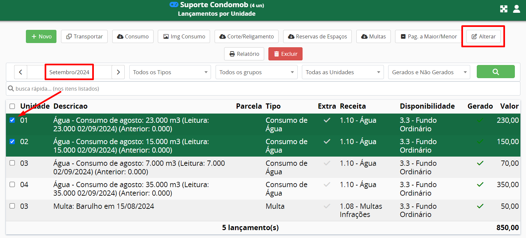Open the Todos os grupos dropdown

click(256, 72)
